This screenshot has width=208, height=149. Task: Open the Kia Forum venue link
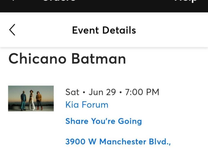pyautogui.click(x=87, y=105)
